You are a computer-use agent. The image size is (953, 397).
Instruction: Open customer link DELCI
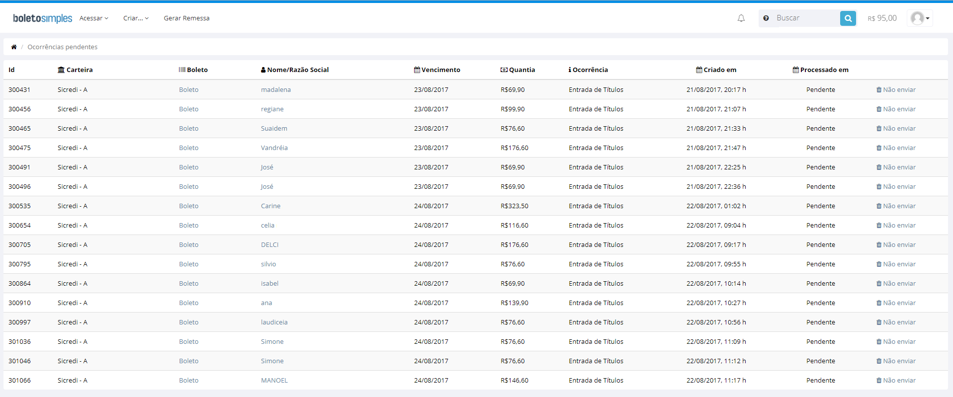[269, 245]
